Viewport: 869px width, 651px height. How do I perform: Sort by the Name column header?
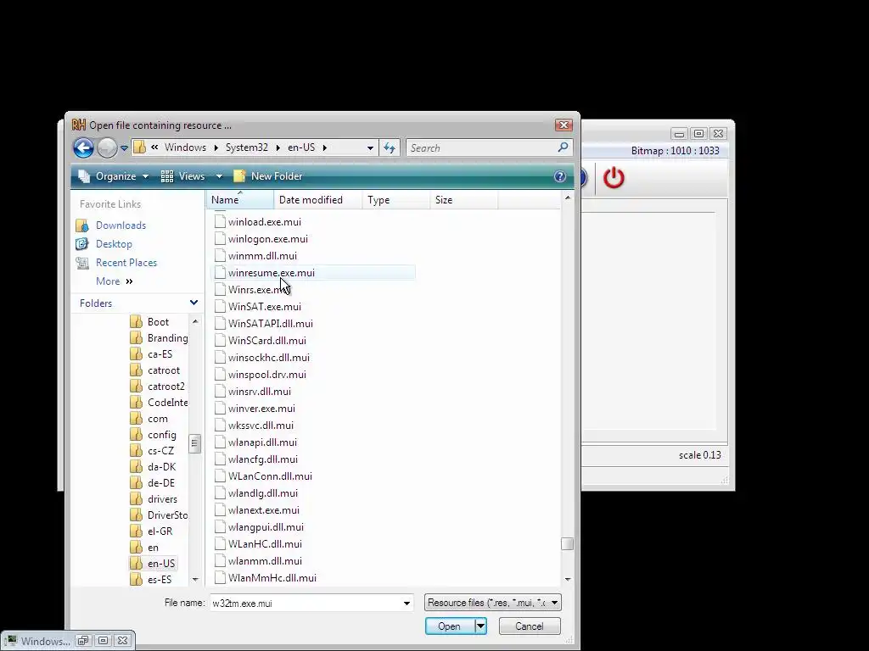click(240, 200)
